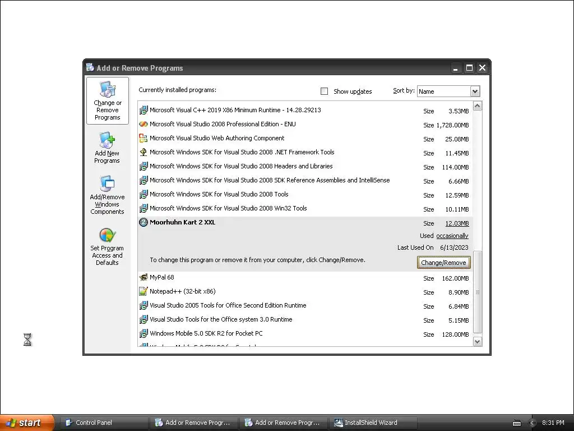This screenshot has width=574, height=431.
Task: Switch to second Add or Remove Programs taskbar button
Action: coord(283,423)
